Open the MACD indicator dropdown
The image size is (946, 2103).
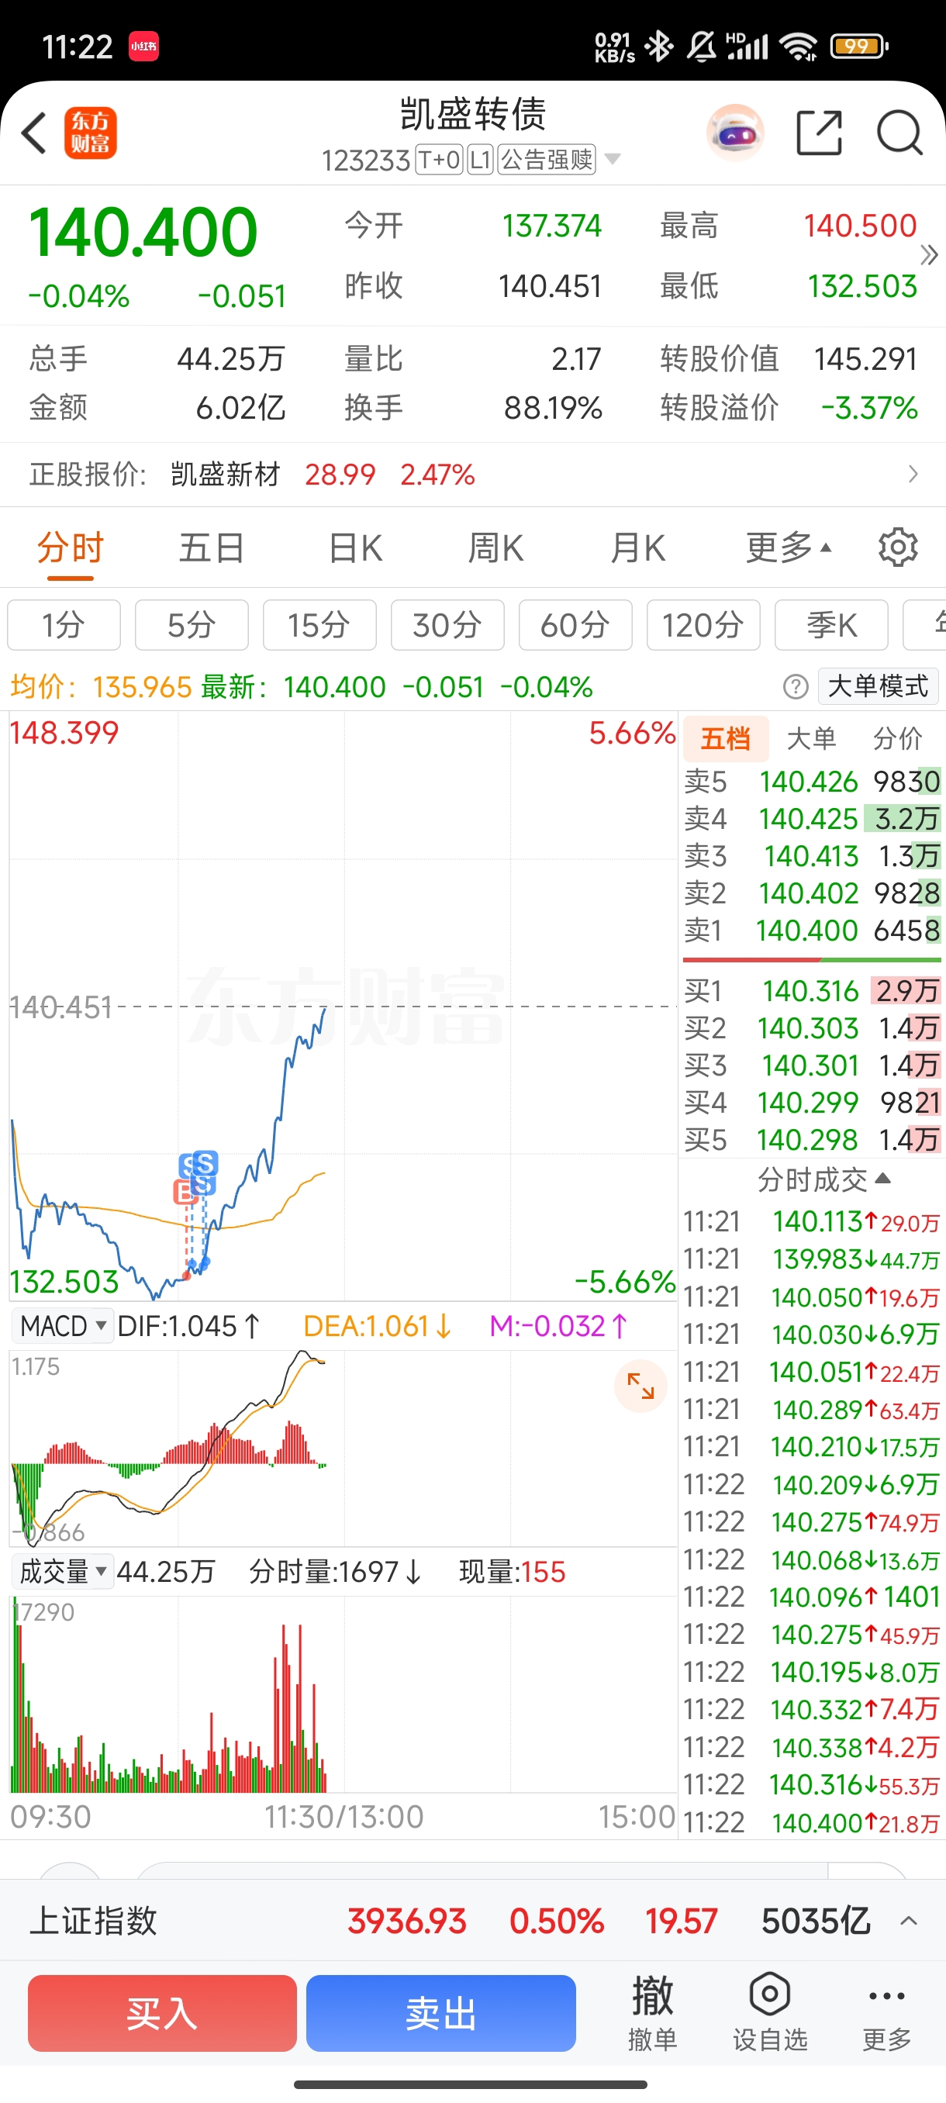pos(62,1326)
